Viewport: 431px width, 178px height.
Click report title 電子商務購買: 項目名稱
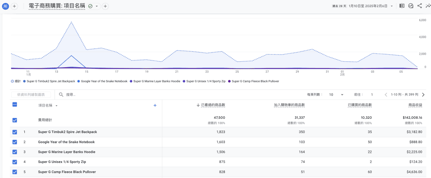[57, 6]
